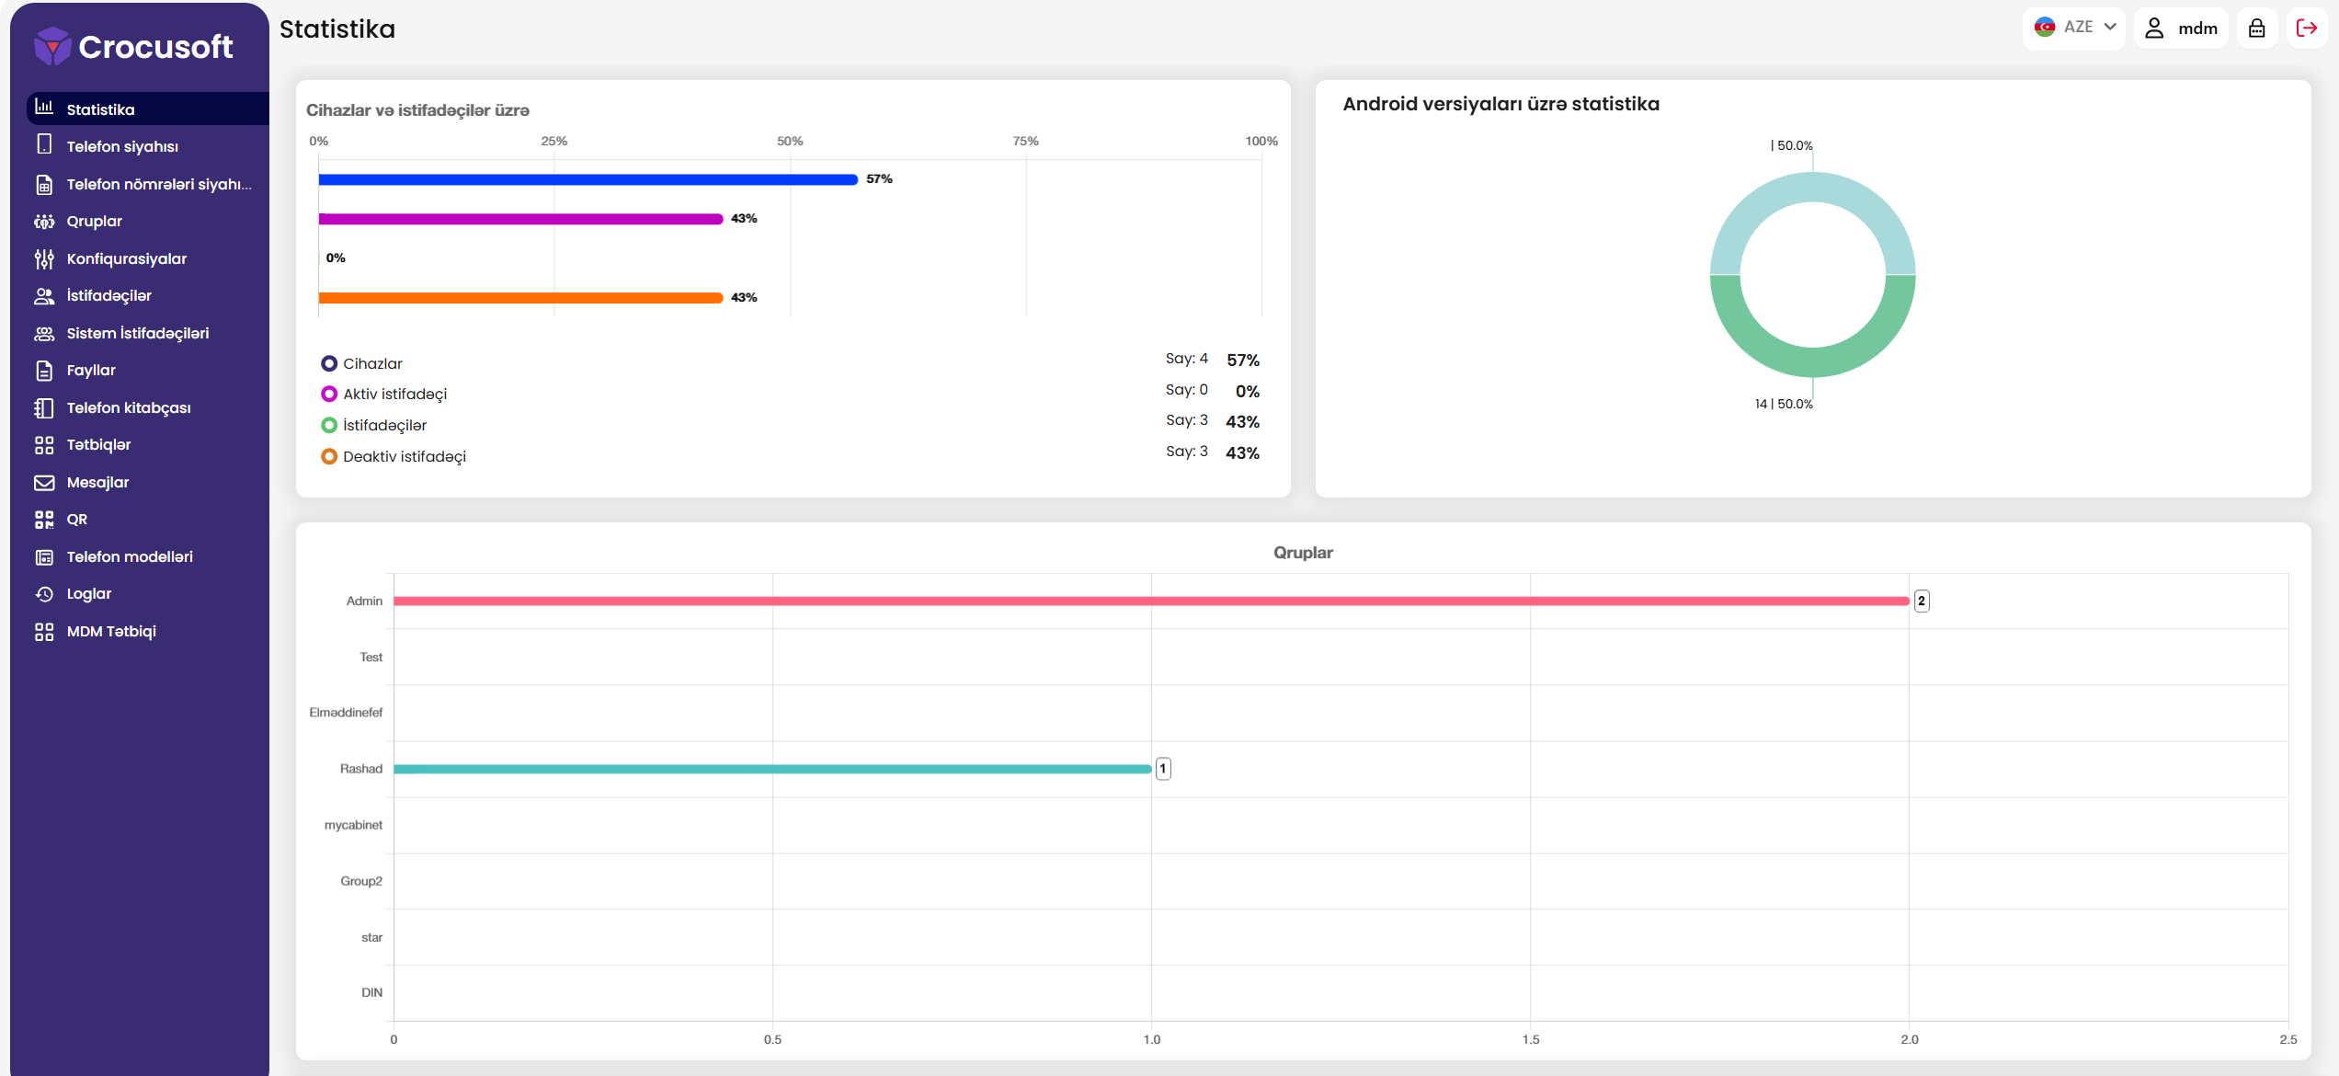
Task: Click the Konfiqurasiyalar sliders icon
Action: click(44, 259)
